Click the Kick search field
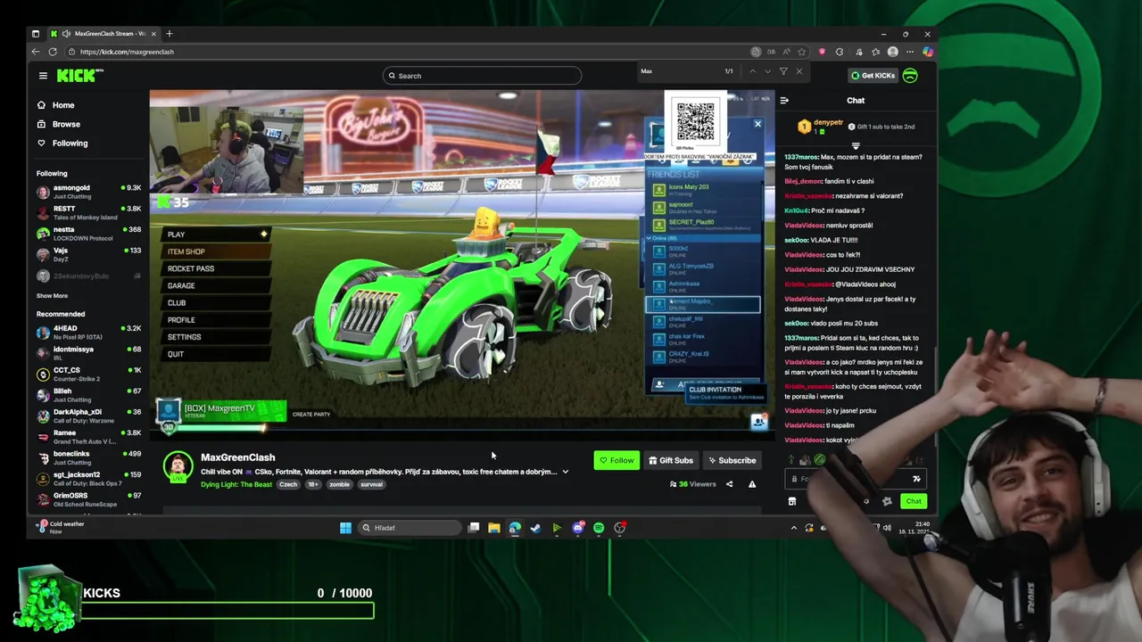Image resolution: width=1142 pixels, height=642 pixels. coord(482,76)
